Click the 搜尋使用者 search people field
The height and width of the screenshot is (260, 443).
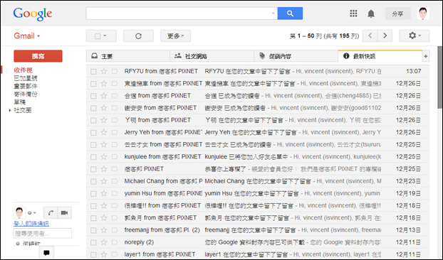point(43,233)
